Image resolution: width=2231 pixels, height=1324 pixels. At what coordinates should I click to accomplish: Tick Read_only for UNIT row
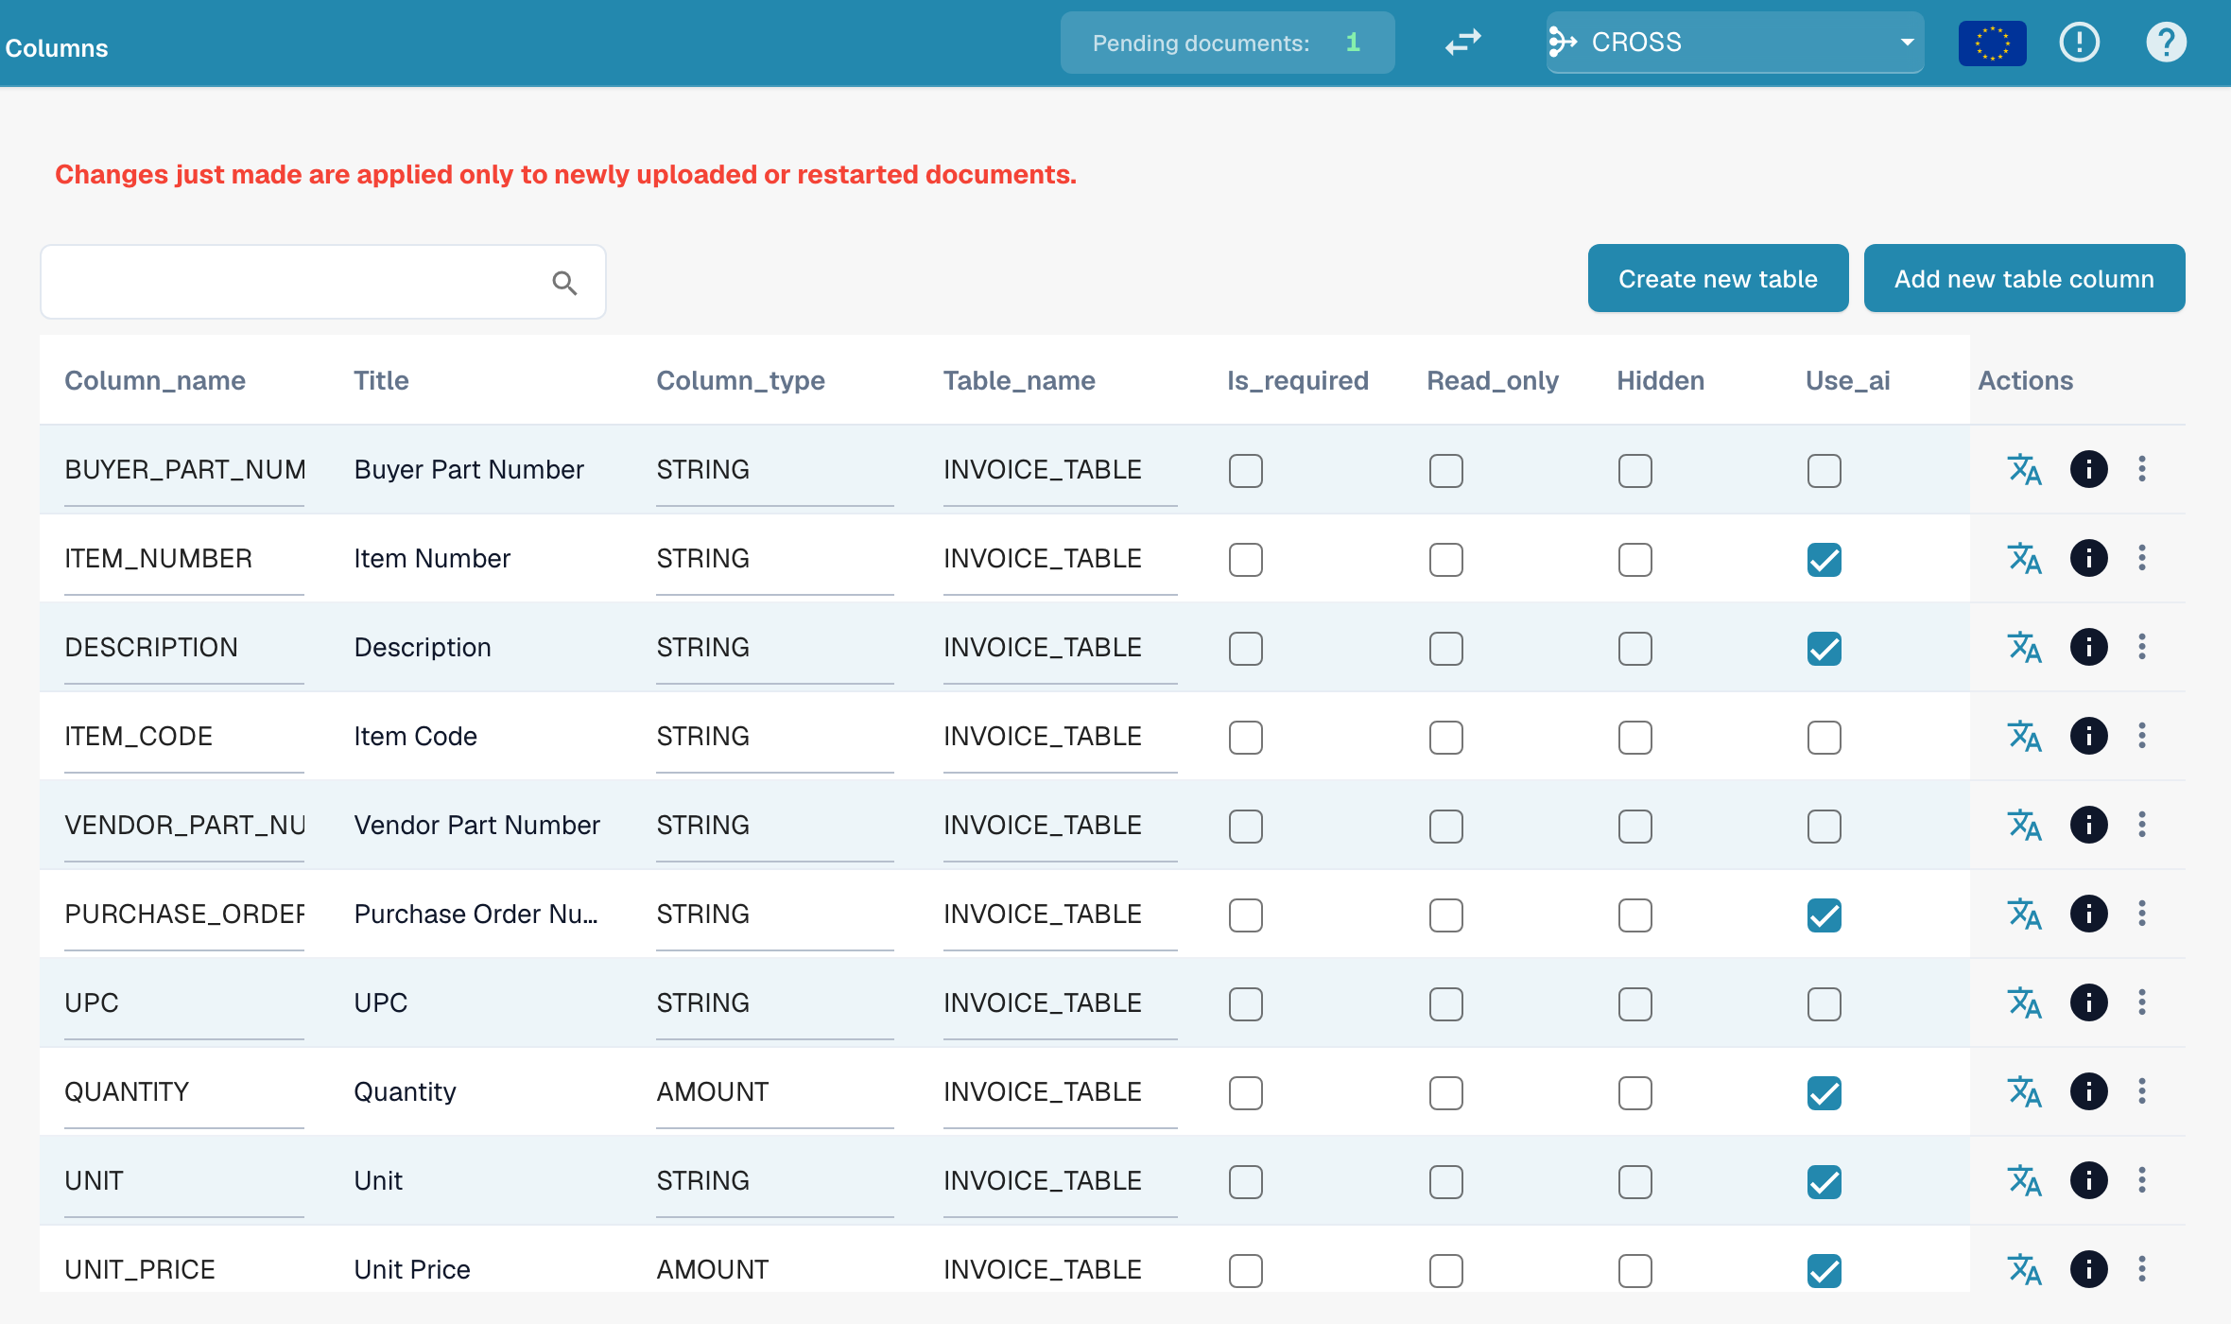click(x=1445, y=1181)
